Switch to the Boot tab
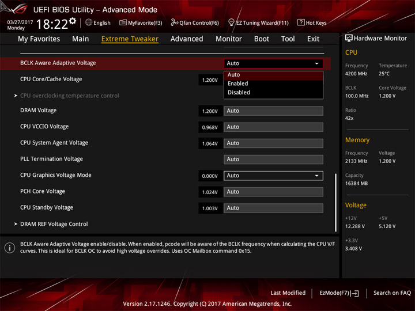 pyautogui.click(x=262, y=39)
